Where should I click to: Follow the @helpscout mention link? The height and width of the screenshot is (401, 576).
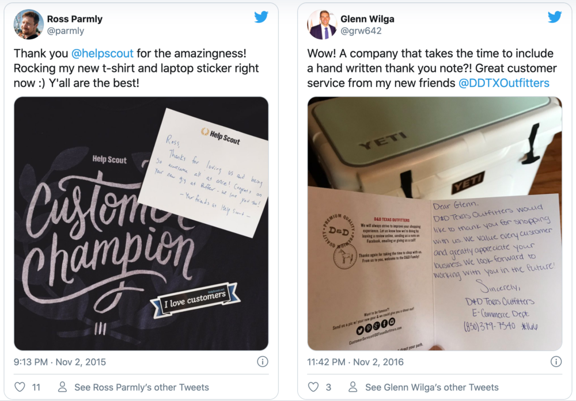102,54
